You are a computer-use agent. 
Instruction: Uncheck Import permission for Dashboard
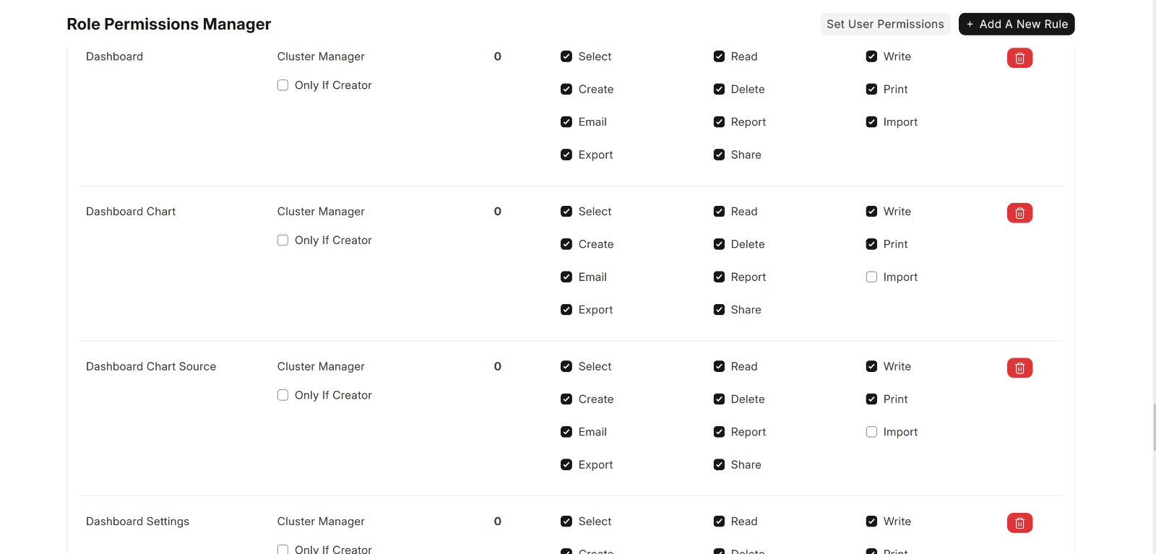pyautogui.click(x=871, y=122)
